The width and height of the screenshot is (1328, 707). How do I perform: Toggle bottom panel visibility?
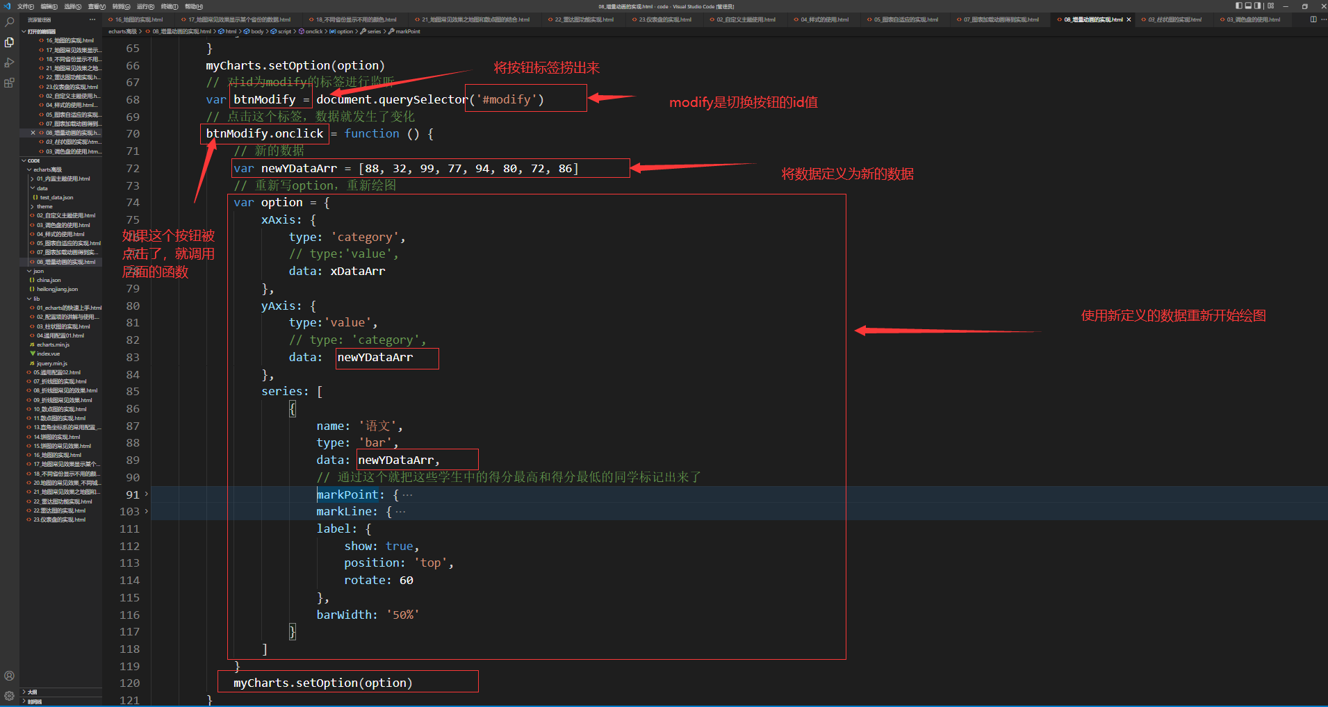[1248, 6]
